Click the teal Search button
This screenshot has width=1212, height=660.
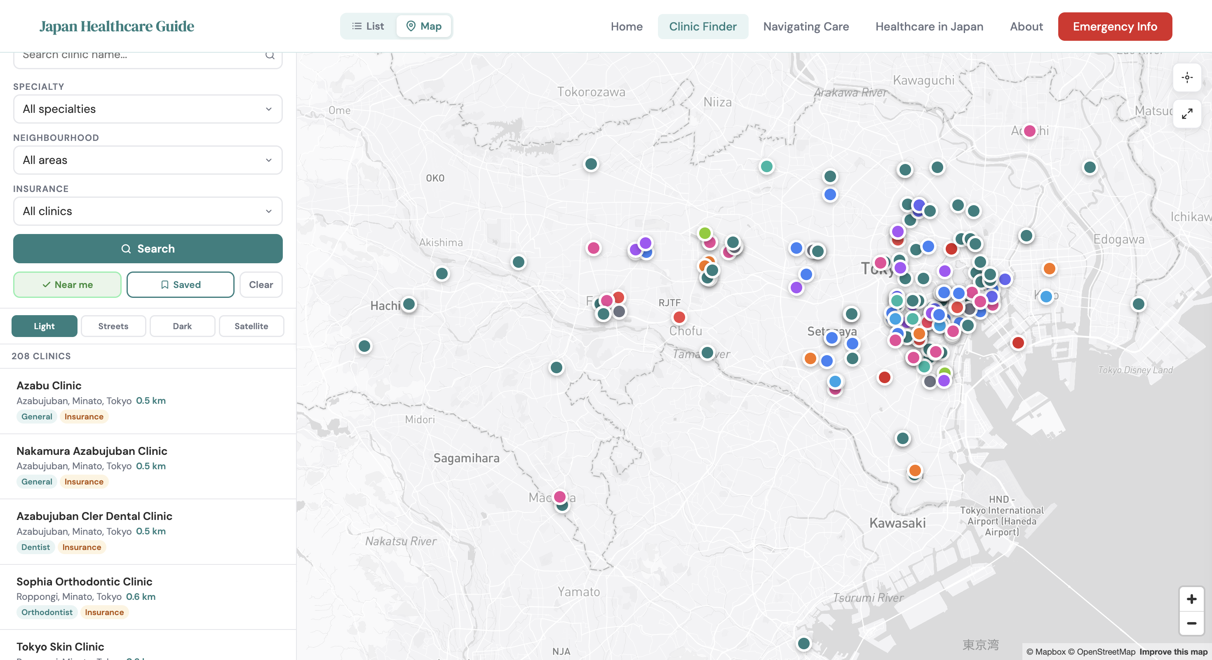coord(148,249)
